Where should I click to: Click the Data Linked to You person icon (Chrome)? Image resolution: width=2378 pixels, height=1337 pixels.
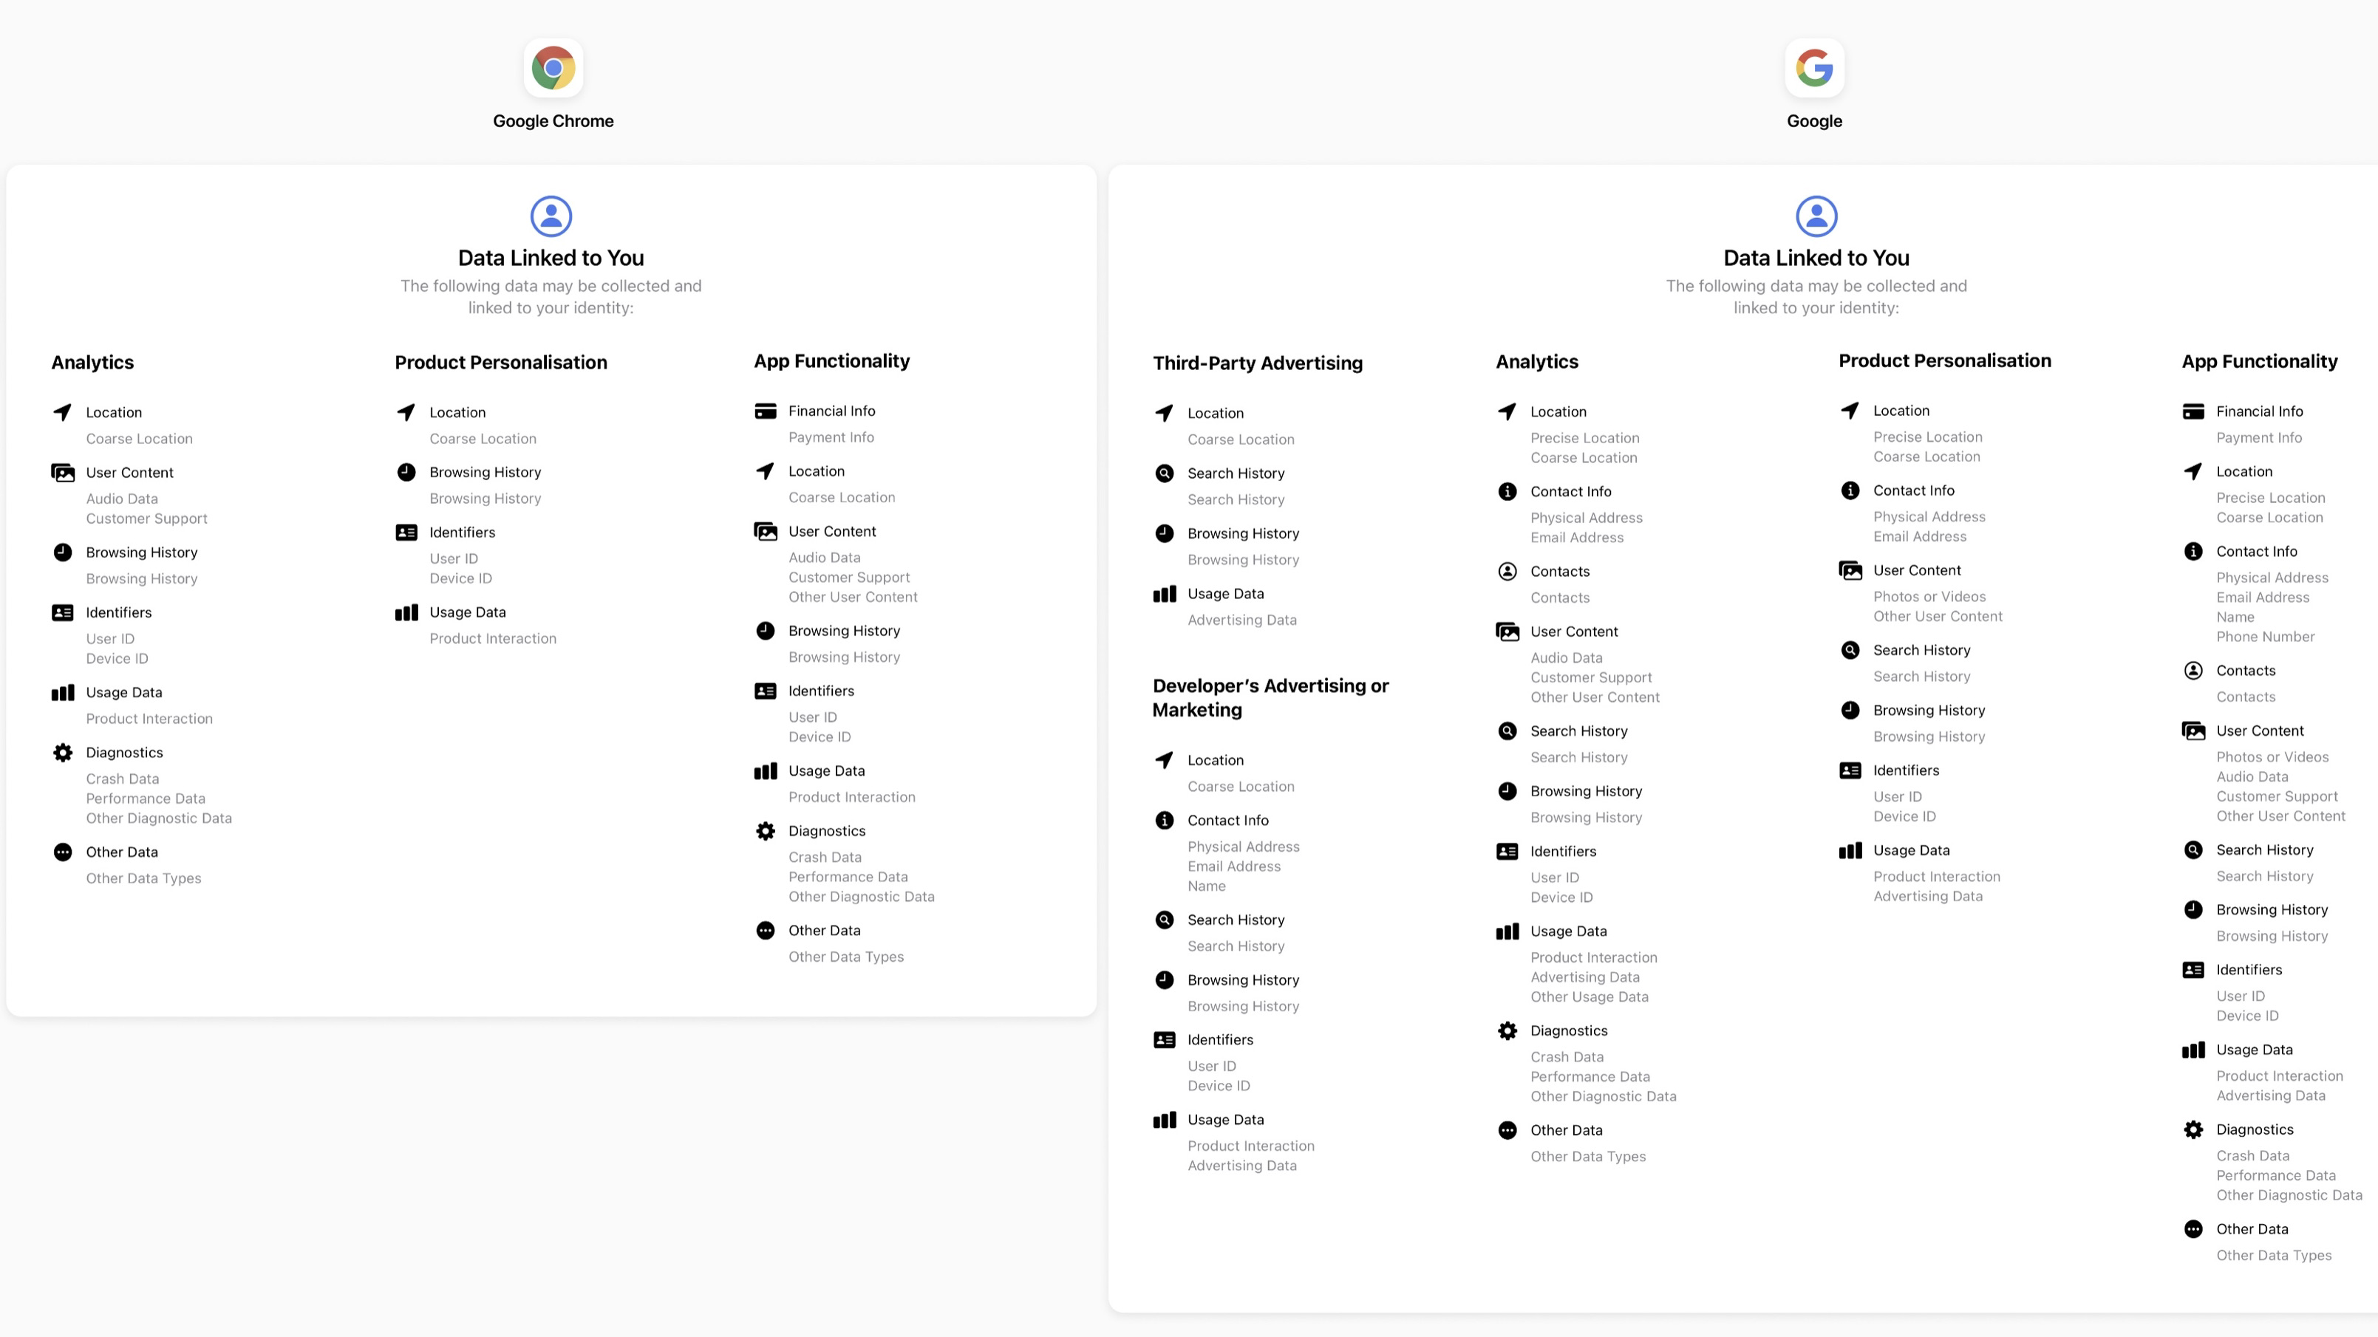(x=551, y=214)
